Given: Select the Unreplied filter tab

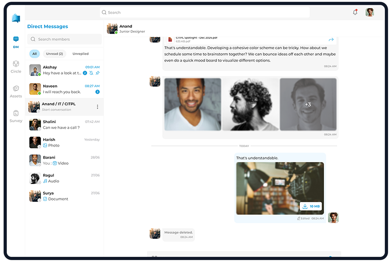Looking at the screenshot, I should point(80,54).
